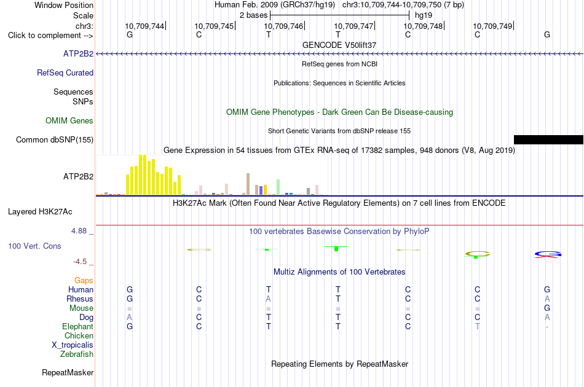Click the black dbSNP variant block
The height and width of the screenshot is (387, 584).
548,139
